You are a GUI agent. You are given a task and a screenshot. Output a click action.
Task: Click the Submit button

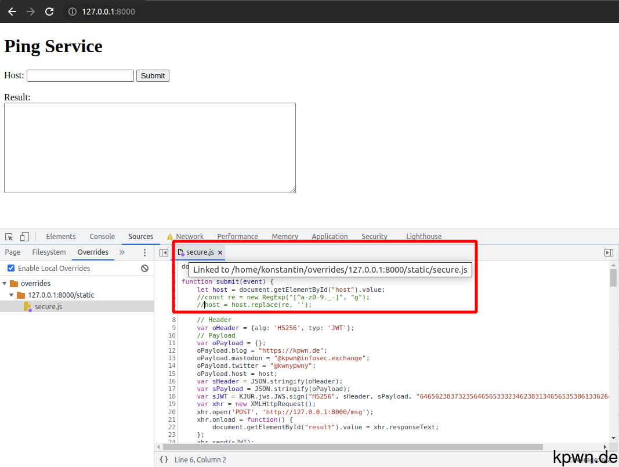click(153, 75)
